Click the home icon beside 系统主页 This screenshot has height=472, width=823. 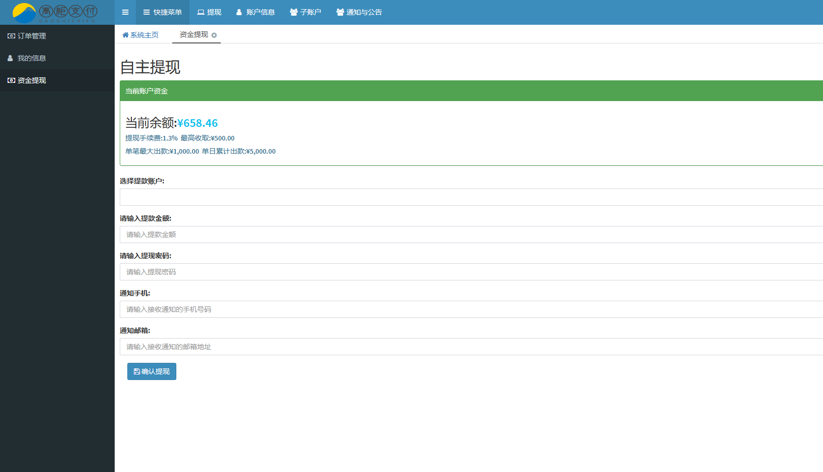(125, 35)
